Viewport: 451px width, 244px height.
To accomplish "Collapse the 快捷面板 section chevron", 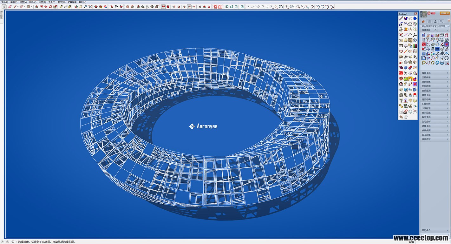I will [448, 30].
